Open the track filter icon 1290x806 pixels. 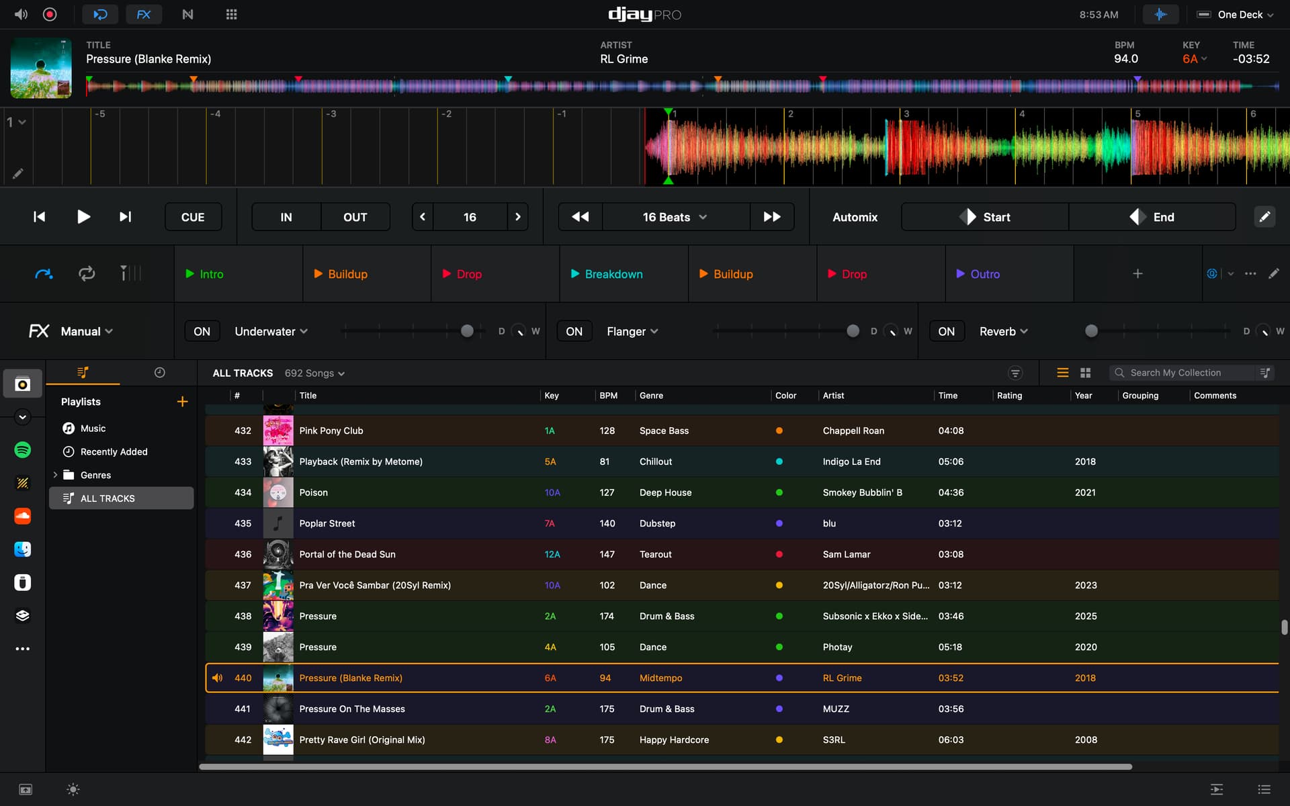(x=1015, y=373)
